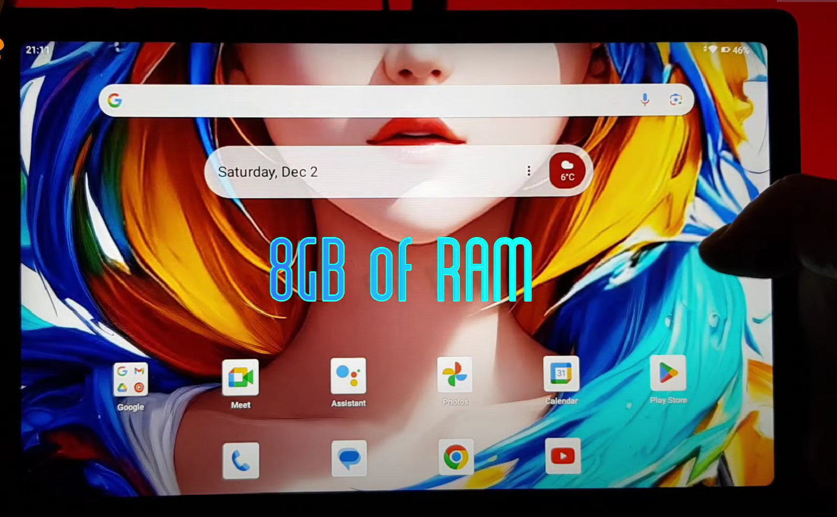Open the Phone dialer app

click(241, 460)
